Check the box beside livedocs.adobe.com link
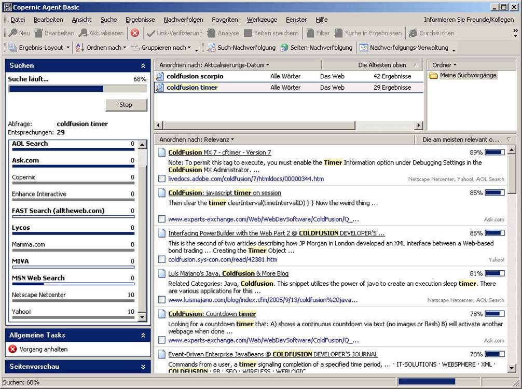Image resolution: width=522 pixels, height=389 pixels. (x=161, y=179)
